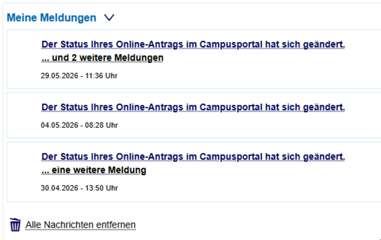This screenshot has height=240, width=381.
Task: Select the third notification card's empty left area
Action: (x=24, y=172)
